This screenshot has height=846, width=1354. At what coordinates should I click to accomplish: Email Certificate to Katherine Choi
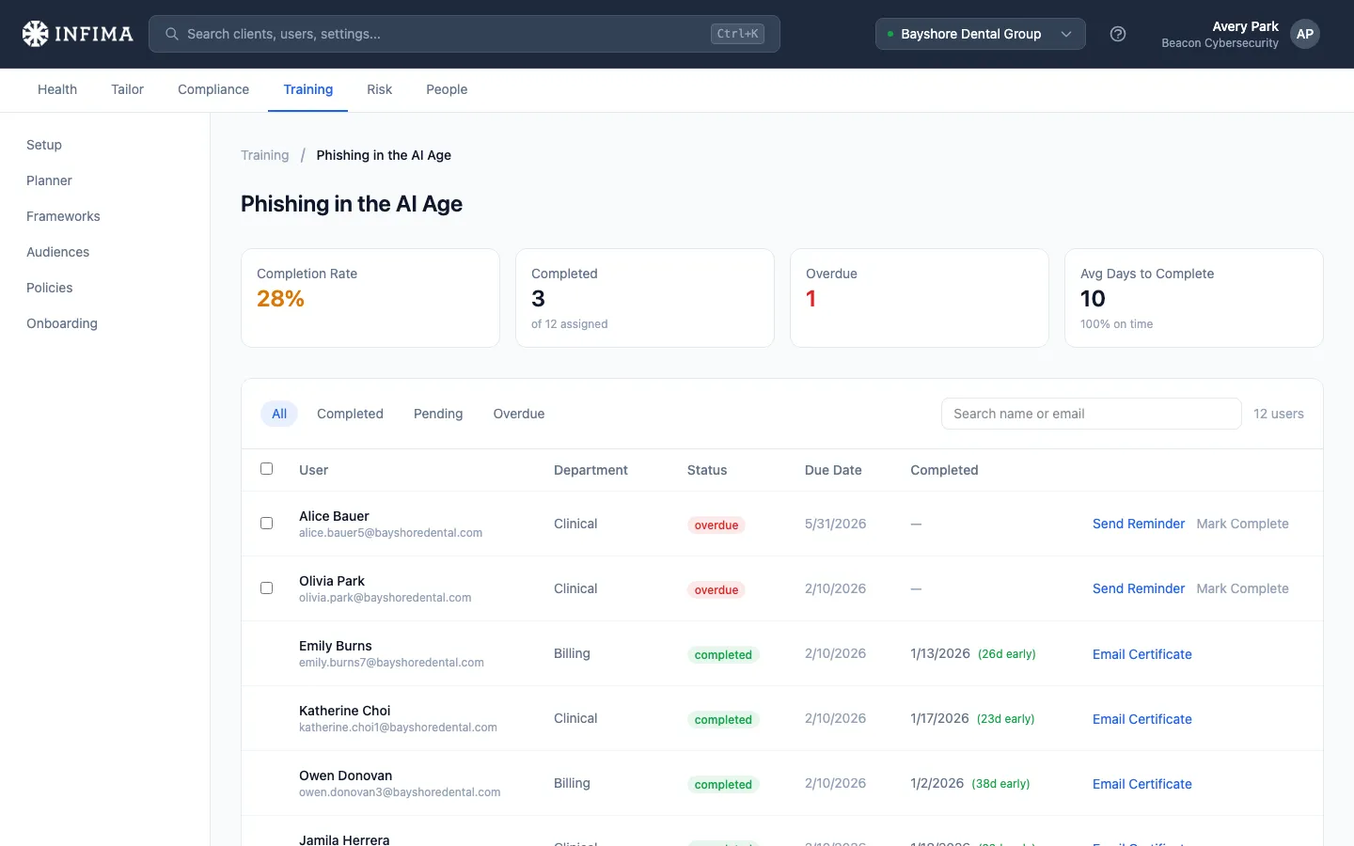point(1142,719)
